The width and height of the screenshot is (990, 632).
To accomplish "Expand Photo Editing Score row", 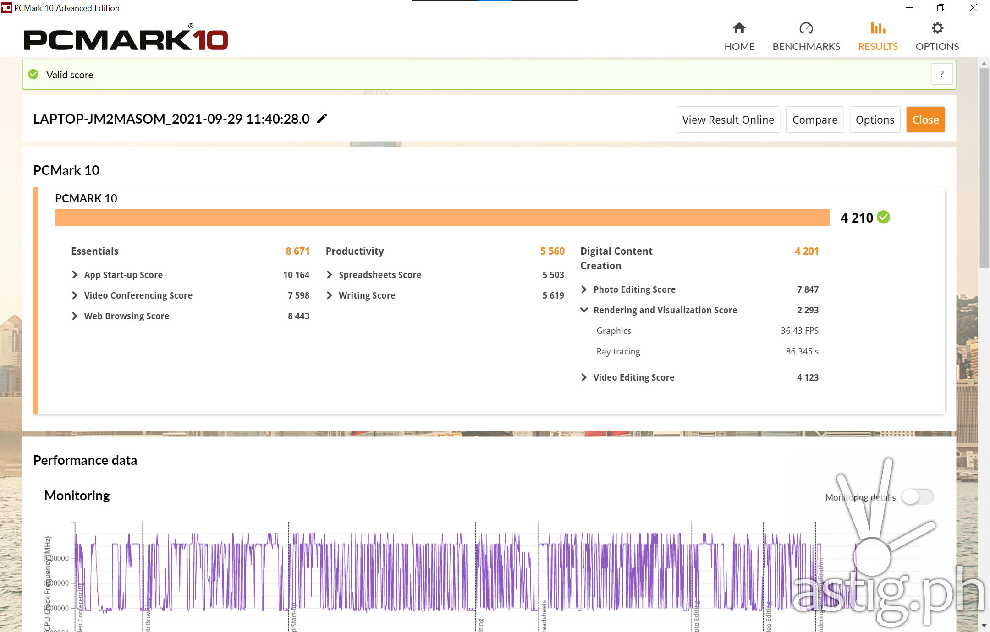I will point(584,289).
